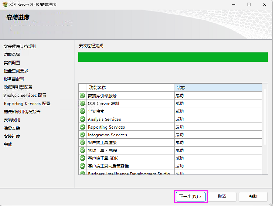Click green check icon beside 客户端工具连接
Image resolution: width=273 pixels, height=206 pixels.
[x=83, y=142]
